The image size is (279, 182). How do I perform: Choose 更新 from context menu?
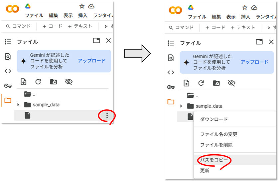[x=235, y=170]
